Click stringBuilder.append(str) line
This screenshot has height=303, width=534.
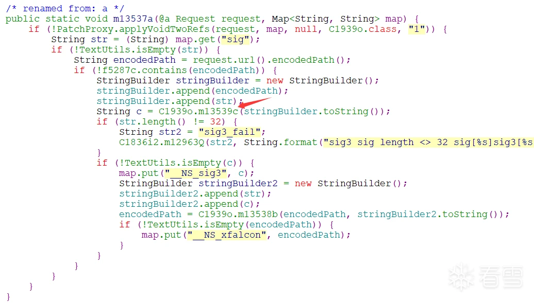coord(170,101)
